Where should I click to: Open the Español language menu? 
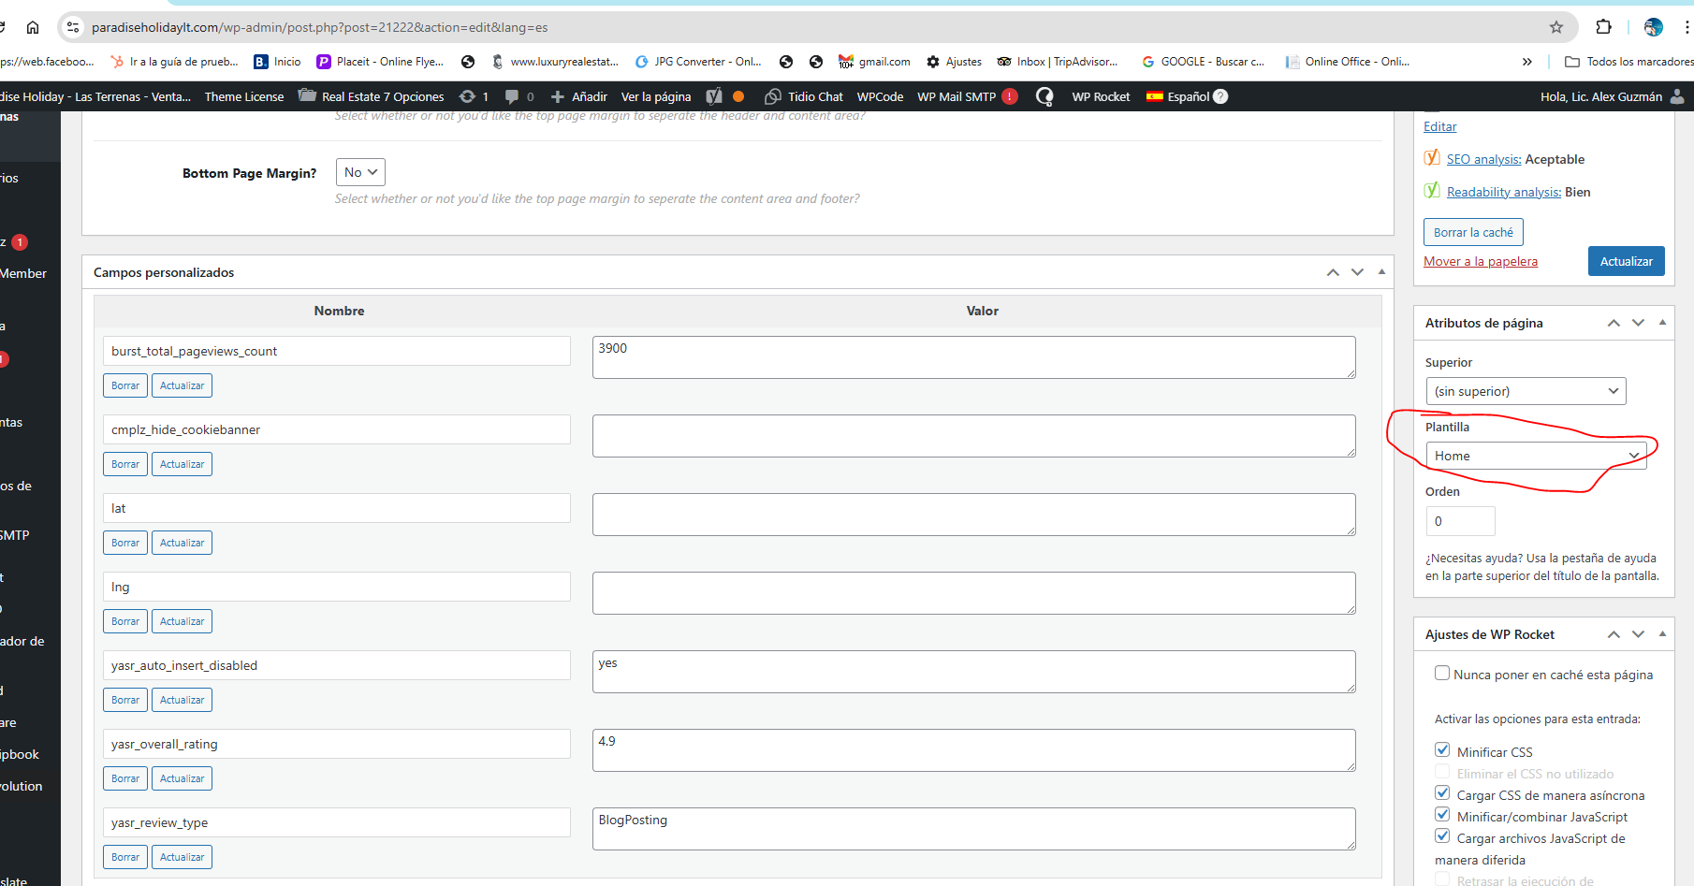tap(1187, 96)
